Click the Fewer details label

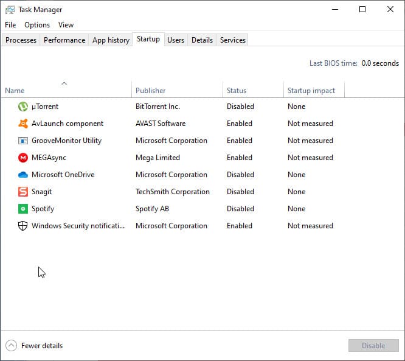pos(42,346)
